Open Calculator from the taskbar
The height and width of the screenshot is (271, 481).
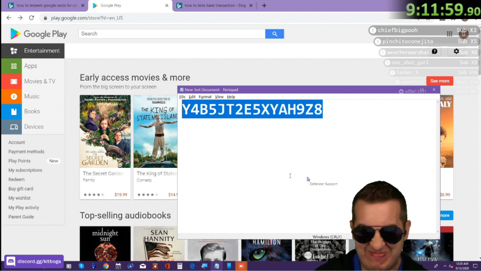pyautogui.click(x=180, y=266)
